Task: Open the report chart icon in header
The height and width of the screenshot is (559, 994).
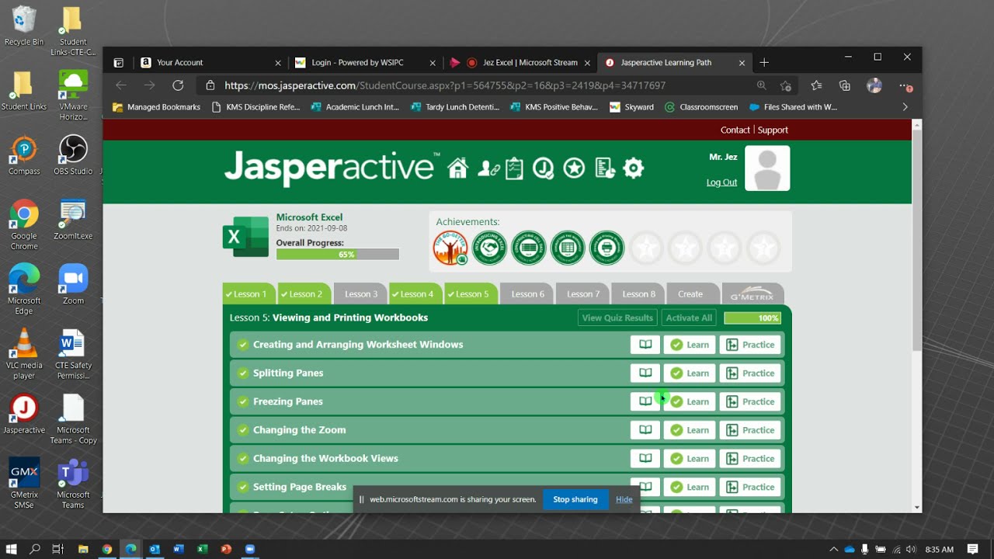Action: pos(604,168)
